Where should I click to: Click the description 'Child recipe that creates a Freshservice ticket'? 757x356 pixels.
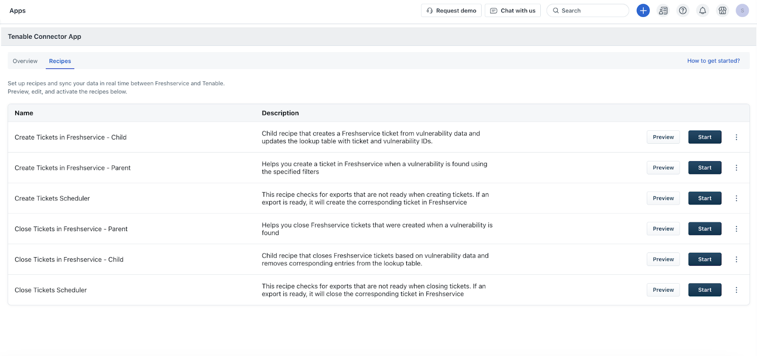371,137
